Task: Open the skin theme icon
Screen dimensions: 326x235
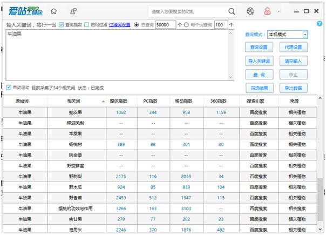Action: coord(250,11)
